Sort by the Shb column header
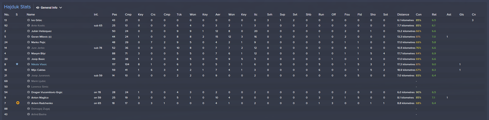 pos(308,14)
